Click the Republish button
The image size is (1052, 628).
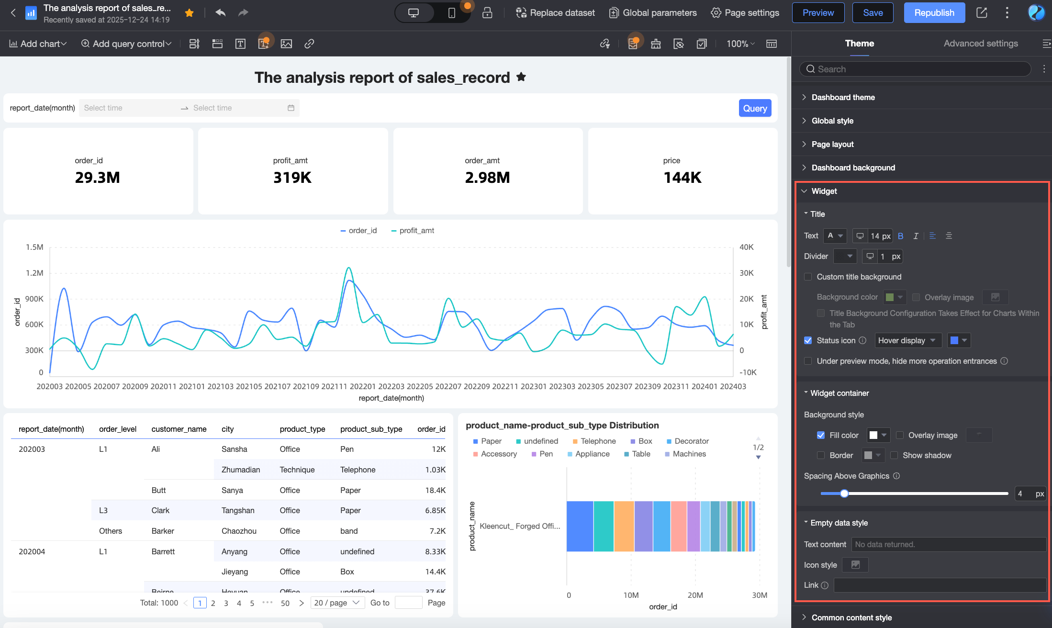click(934, 13)
